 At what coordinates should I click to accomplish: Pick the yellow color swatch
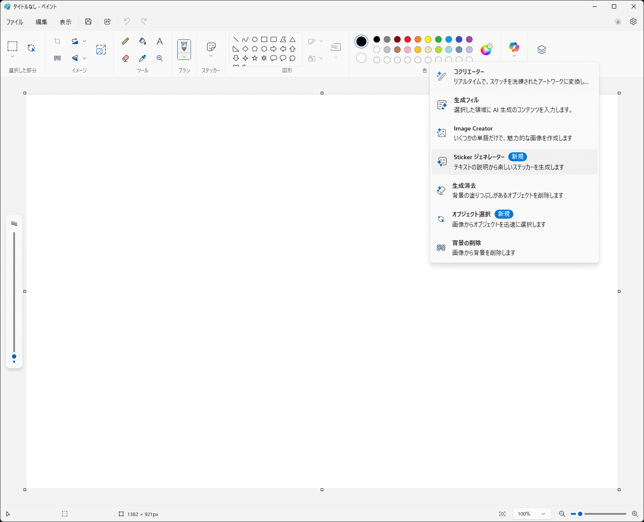[428, 39]
